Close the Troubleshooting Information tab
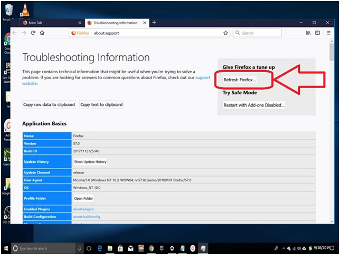 coord(145,23)
